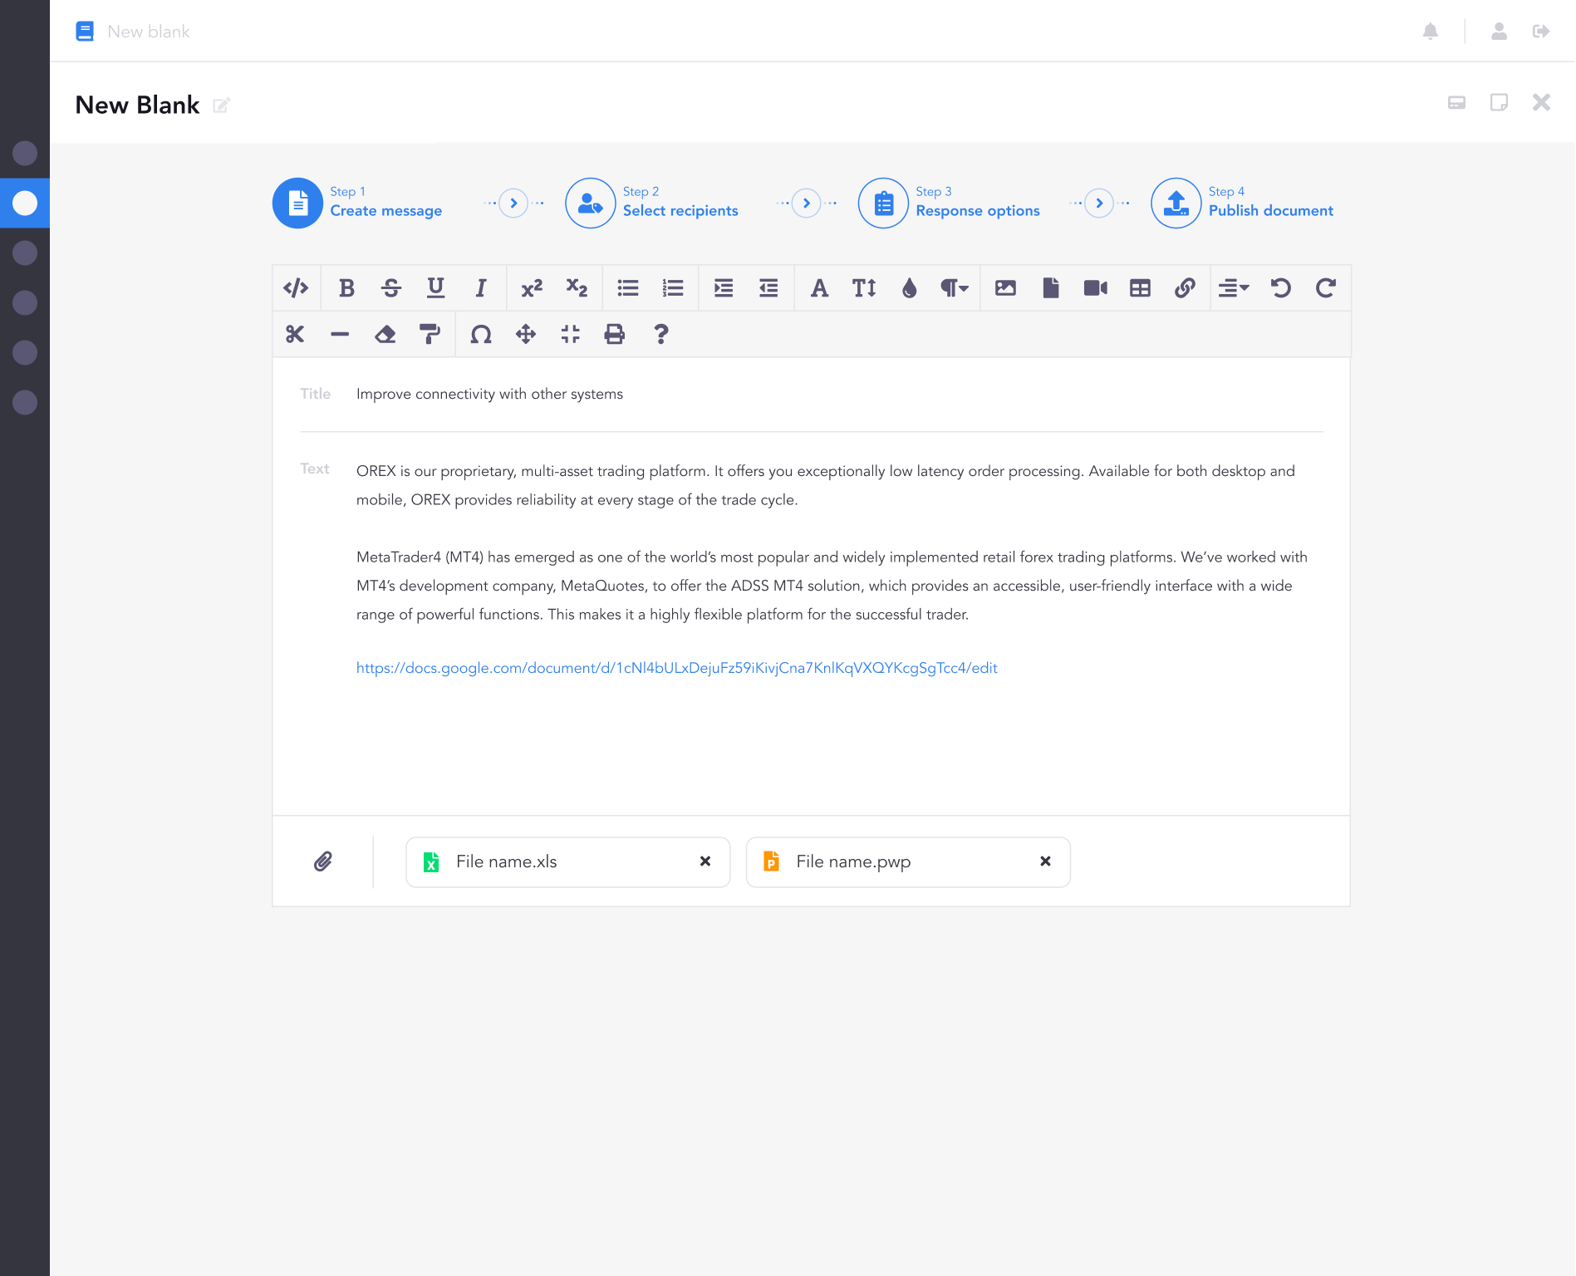This screenshot has width=1576, height=1276.
Task: Open the Google Docs link in text
Action: tap(676, 668)
